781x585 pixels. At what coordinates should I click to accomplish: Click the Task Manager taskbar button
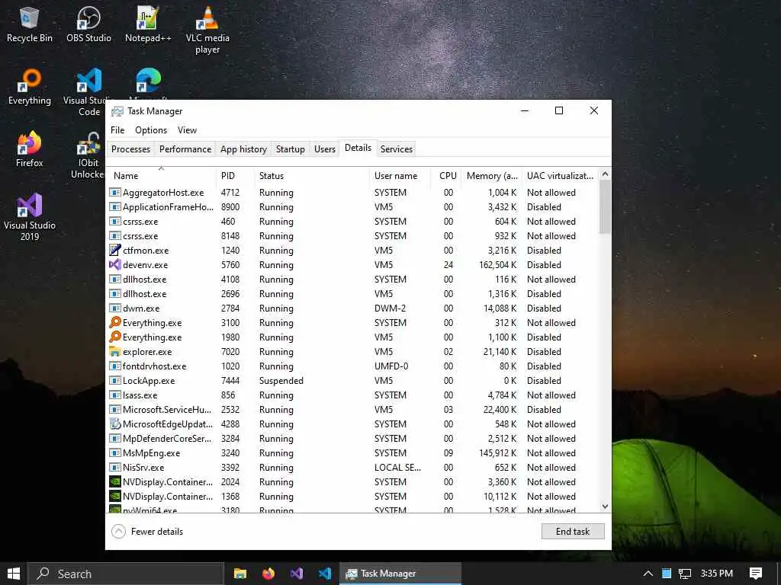pyautogui.click(x=400, y=574)
